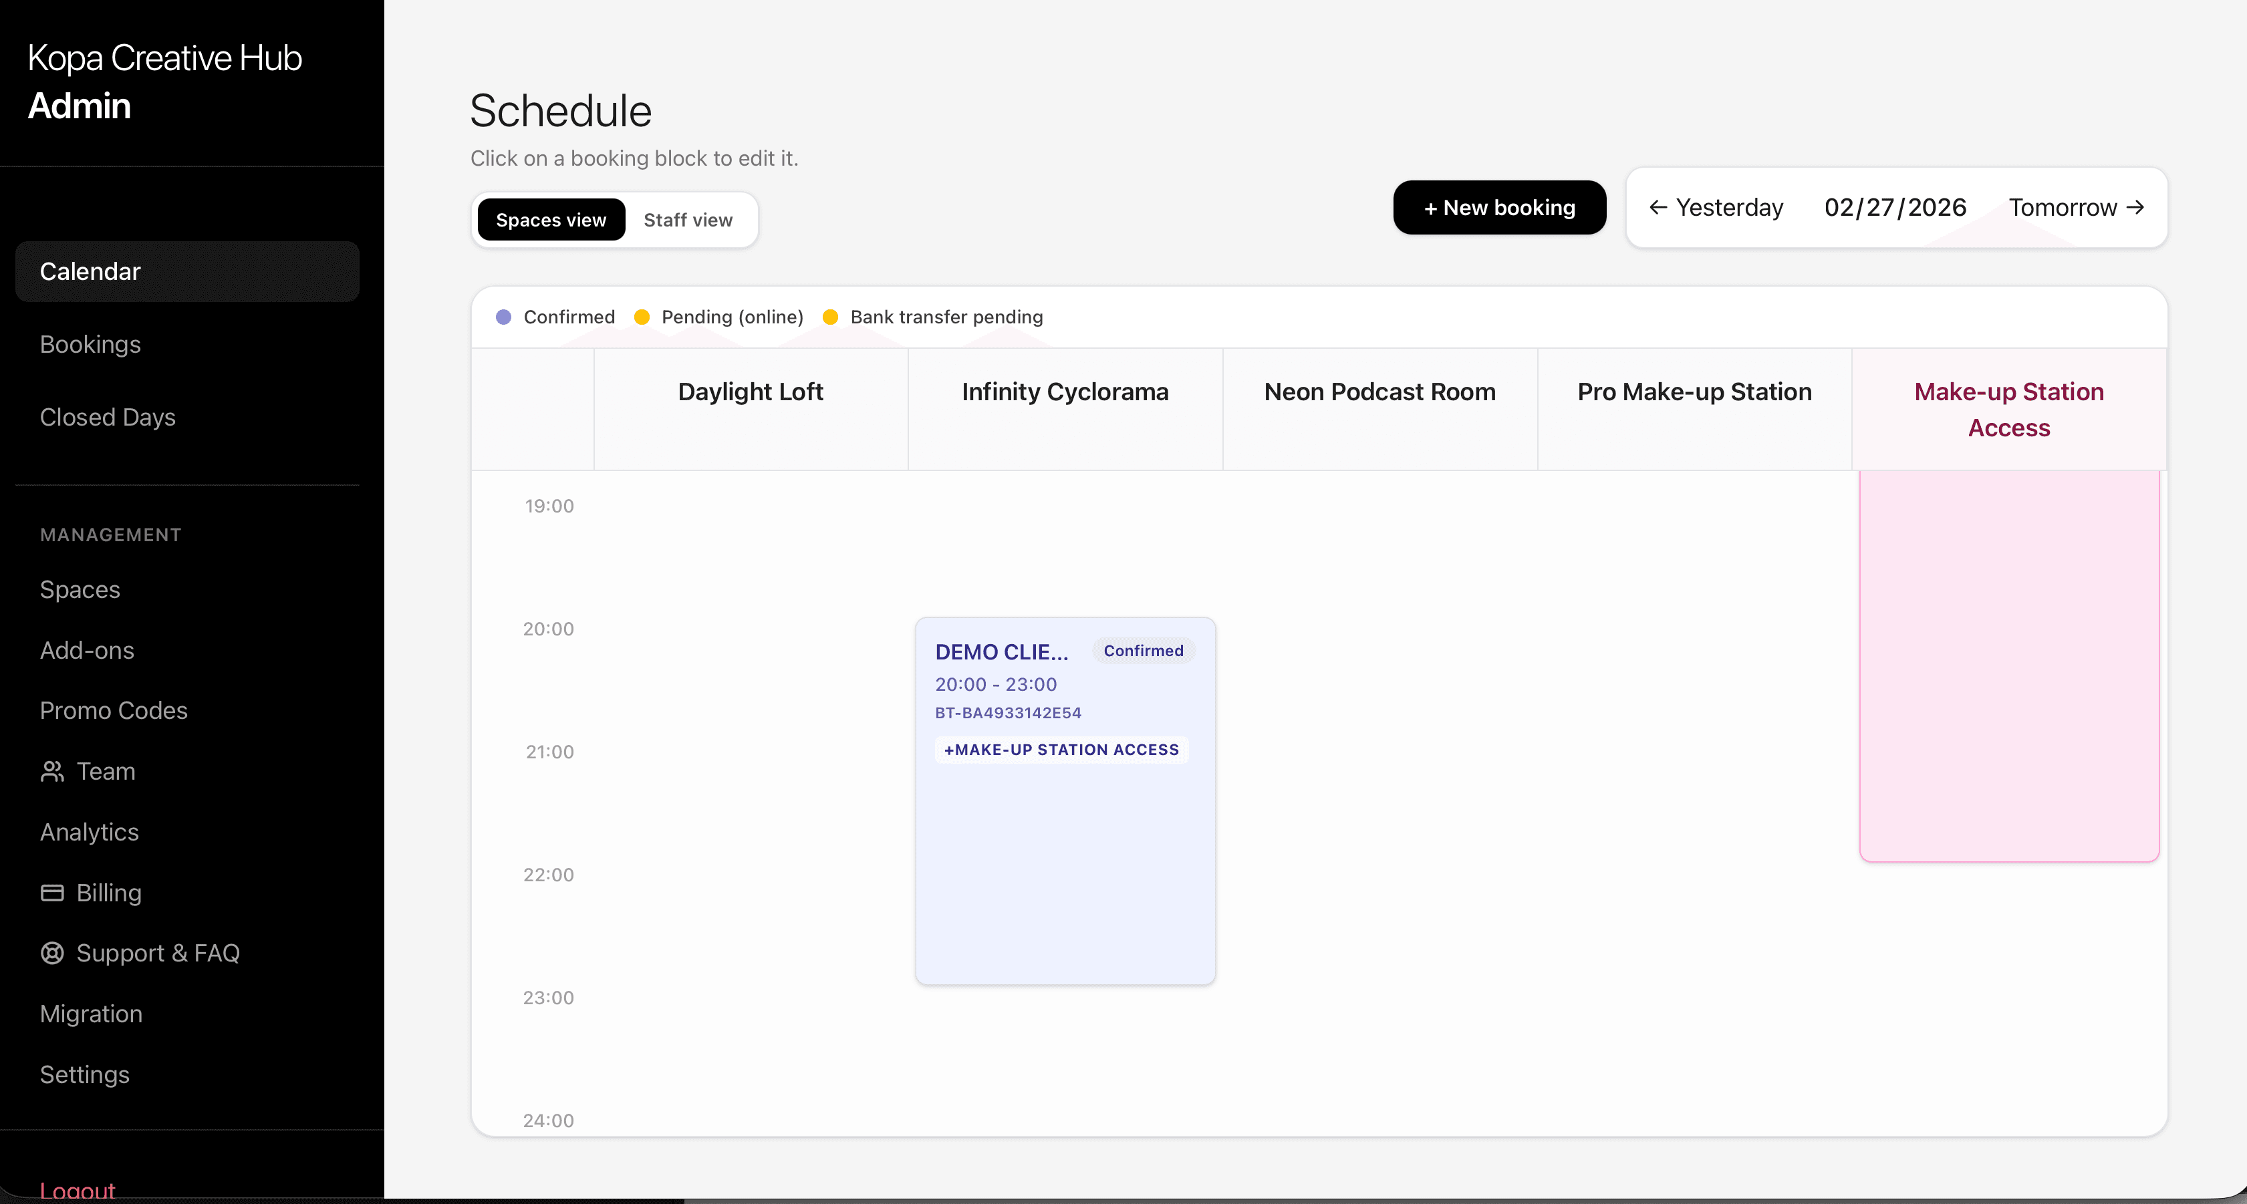Select the Spaces view toggle
2247x1204 pixels.
pos(551,220)
